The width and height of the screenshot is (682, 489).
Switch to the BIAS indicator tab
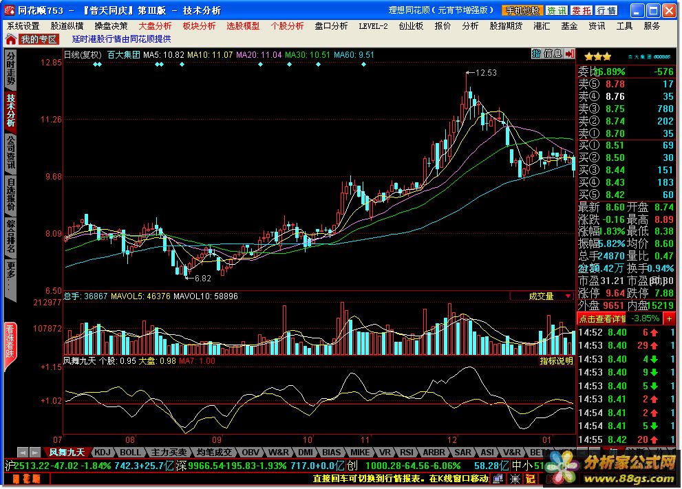pos(332,453)
